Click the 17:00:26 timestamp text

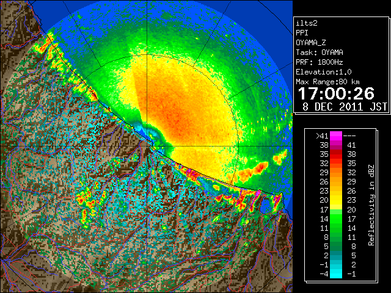point(336,93)
